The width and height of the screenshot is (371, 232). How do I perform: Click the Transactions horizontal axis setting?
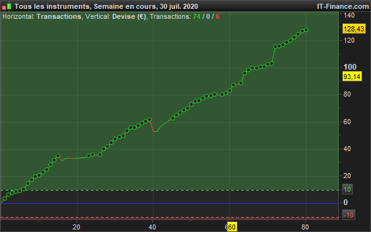59,16
